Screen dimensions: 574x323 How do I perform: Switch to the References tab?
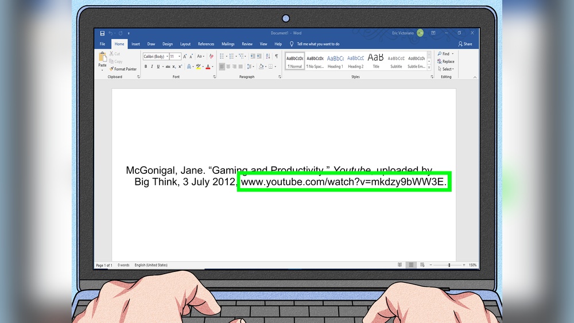[x=206, y=44]
